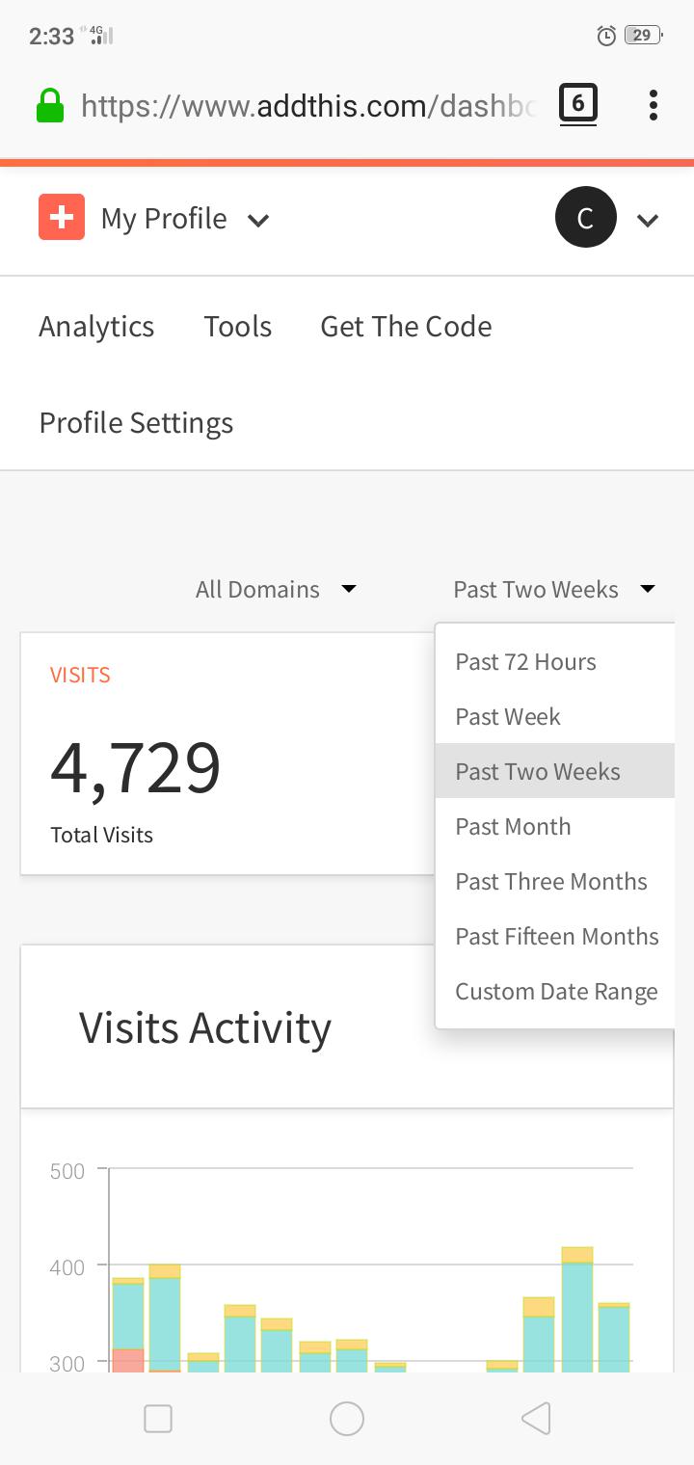Open the browser tabs counter showing 6
694x1465 pixels.
pyautogui.click(x=577, y=104)
